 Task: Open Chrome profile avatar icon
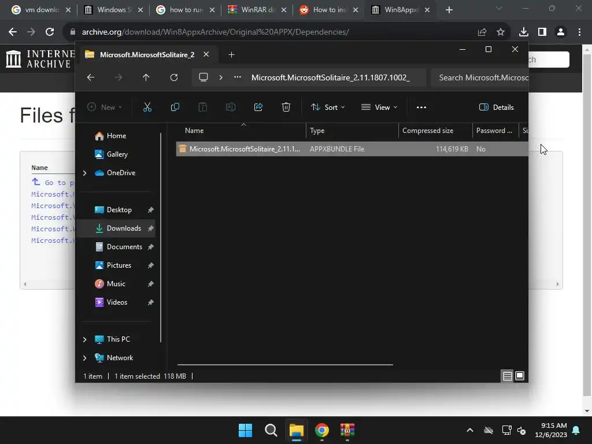pos(561,32)
